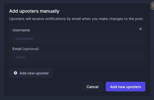This screenshot has width=154, height=100.
Task: Open the user avatar in the top-right corner
Action: [x=152, y=6]
